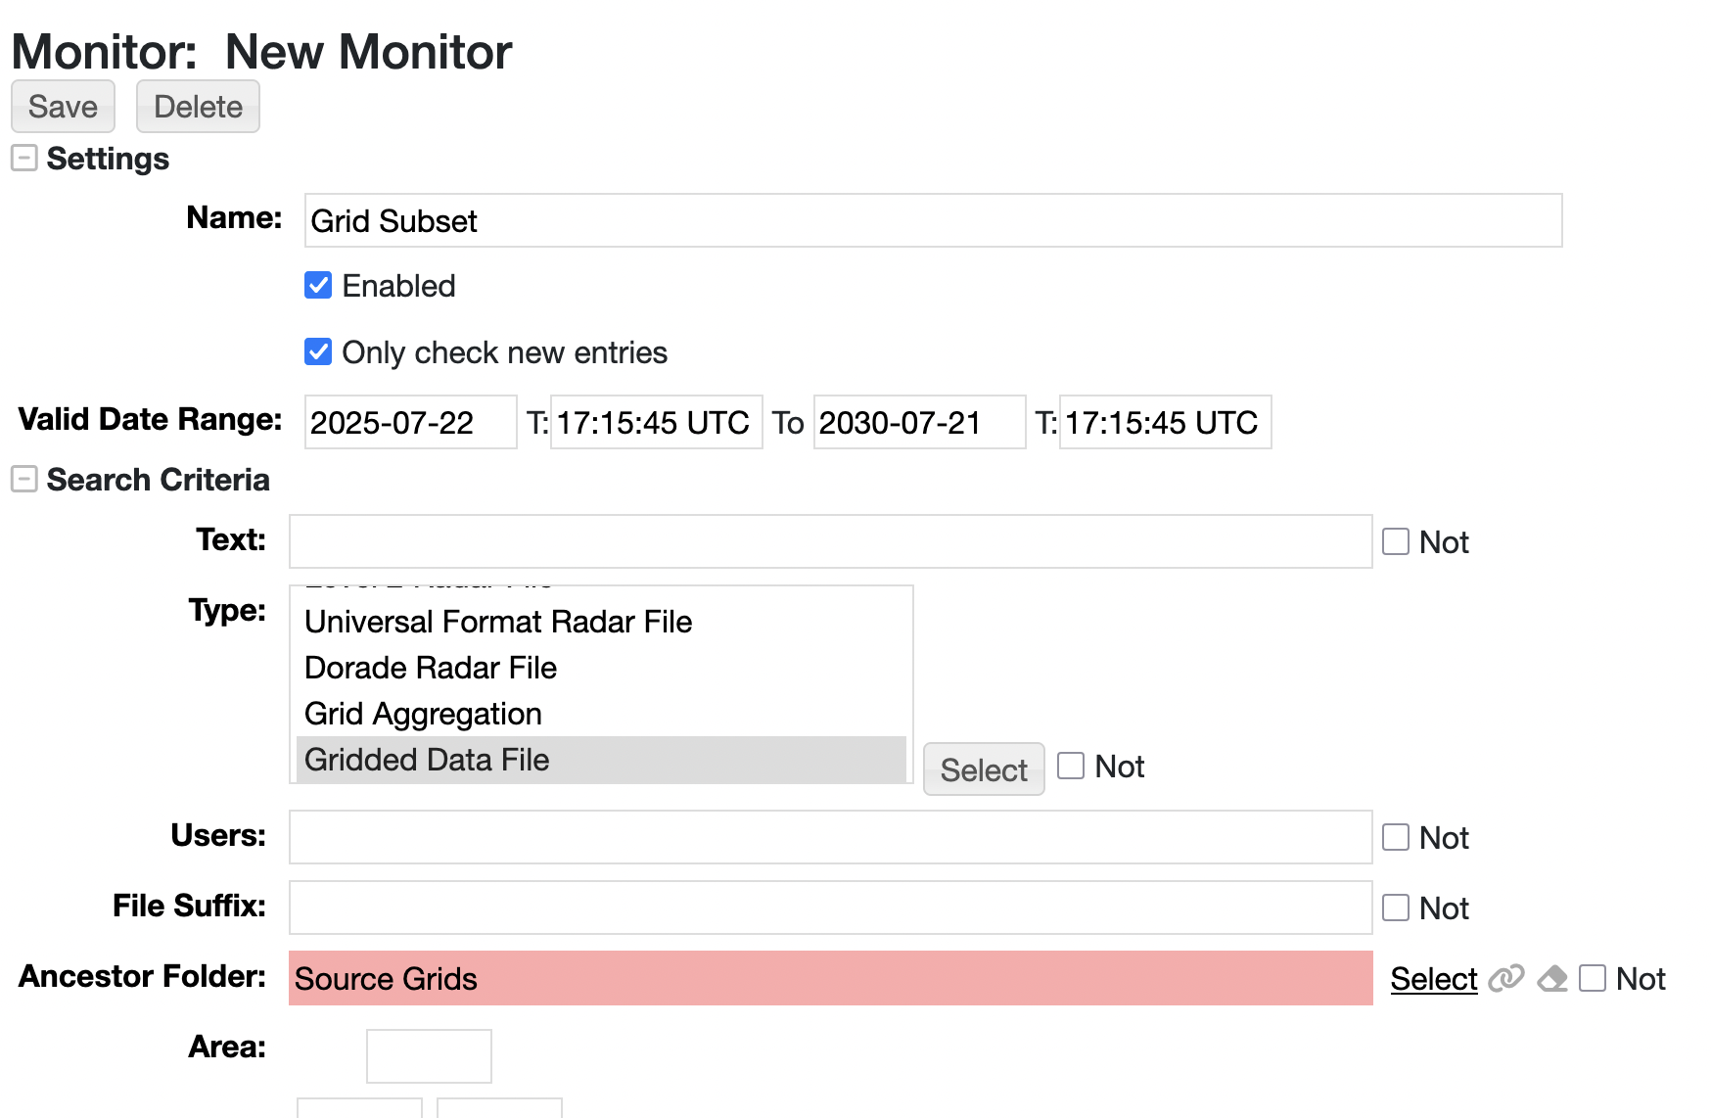Collapse the Settings section
This screenshot has width=1711, height=1118.
tap(24, 158)
